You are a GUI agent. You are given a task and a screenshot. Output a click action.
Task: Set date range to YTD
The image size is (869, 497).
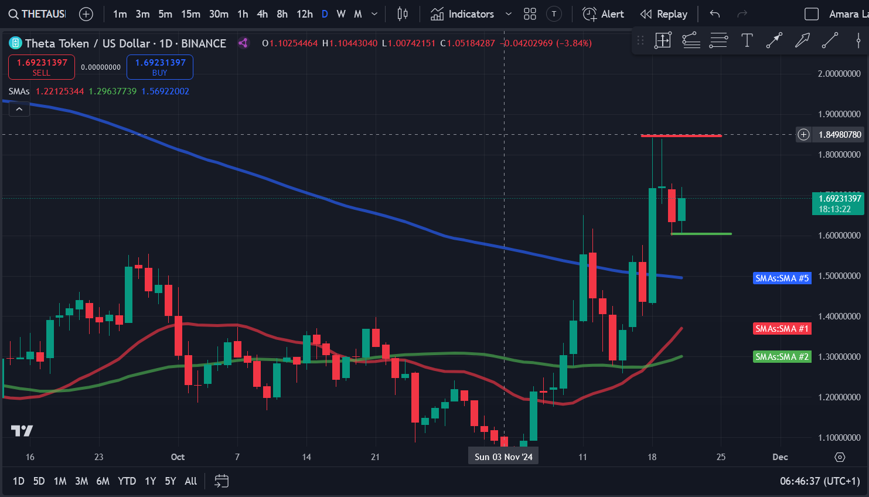click(127, 481)
